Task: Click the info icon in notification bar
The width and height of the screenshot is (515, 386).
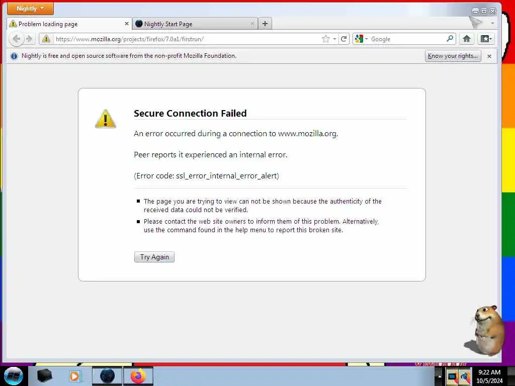Action: coord(14,56)
